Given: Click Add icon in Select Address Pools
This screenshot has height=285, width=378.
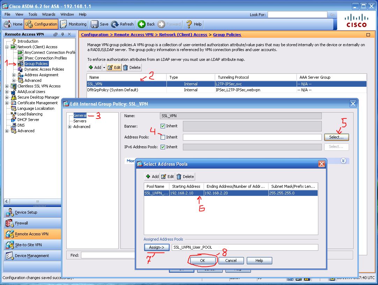Looking at the screenshot, I should [x=148, y=177].
